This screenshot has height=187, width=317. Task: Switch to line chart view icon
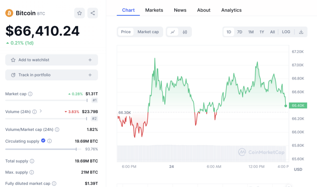point(173,32)
